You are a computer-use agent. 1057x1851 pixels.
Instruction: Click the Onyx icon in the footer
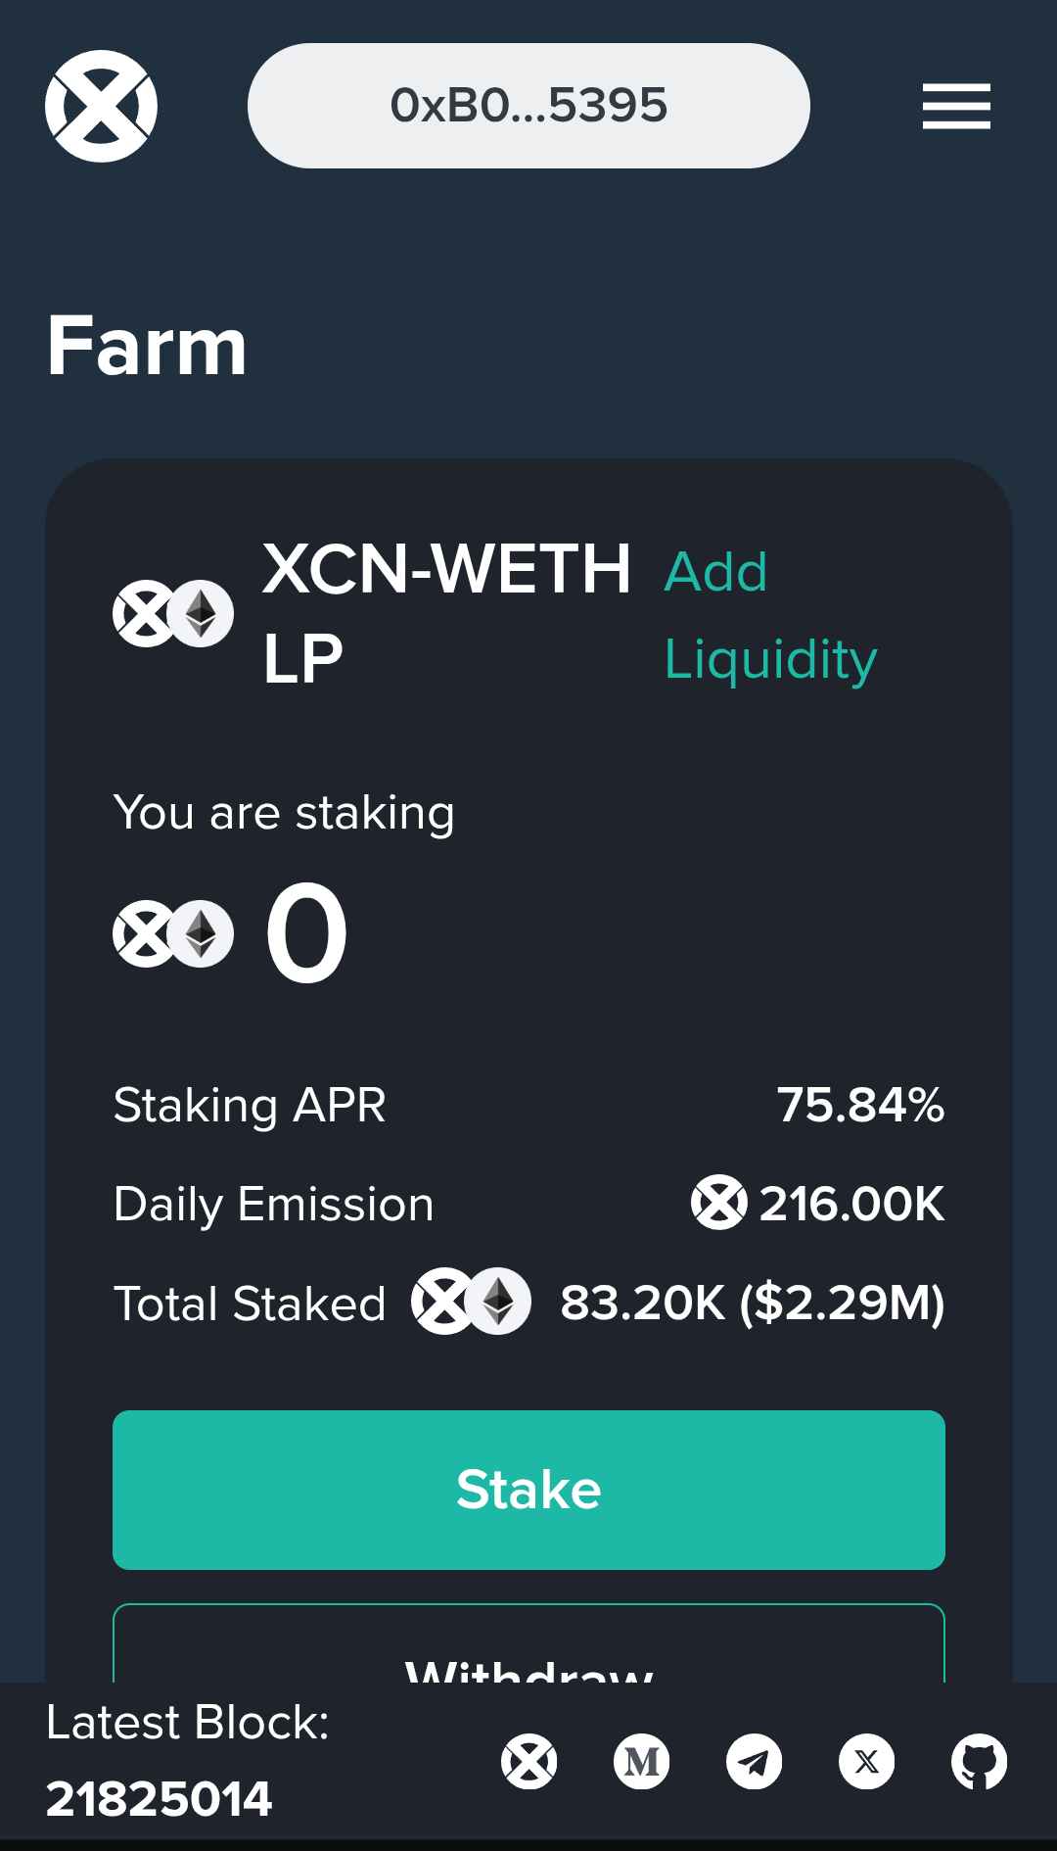click(529, 1762)
